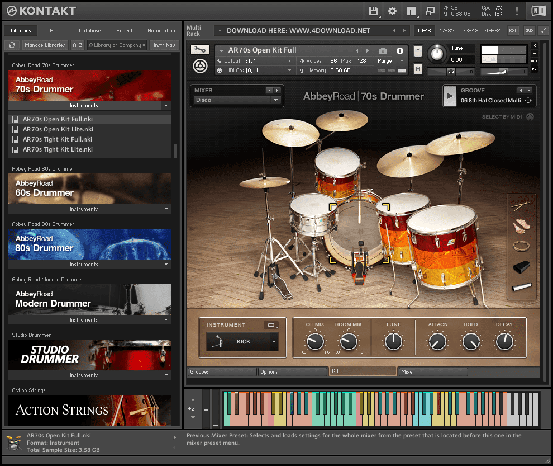
Task: Toggle A-Z library sorting
Action: pos(78,45)
